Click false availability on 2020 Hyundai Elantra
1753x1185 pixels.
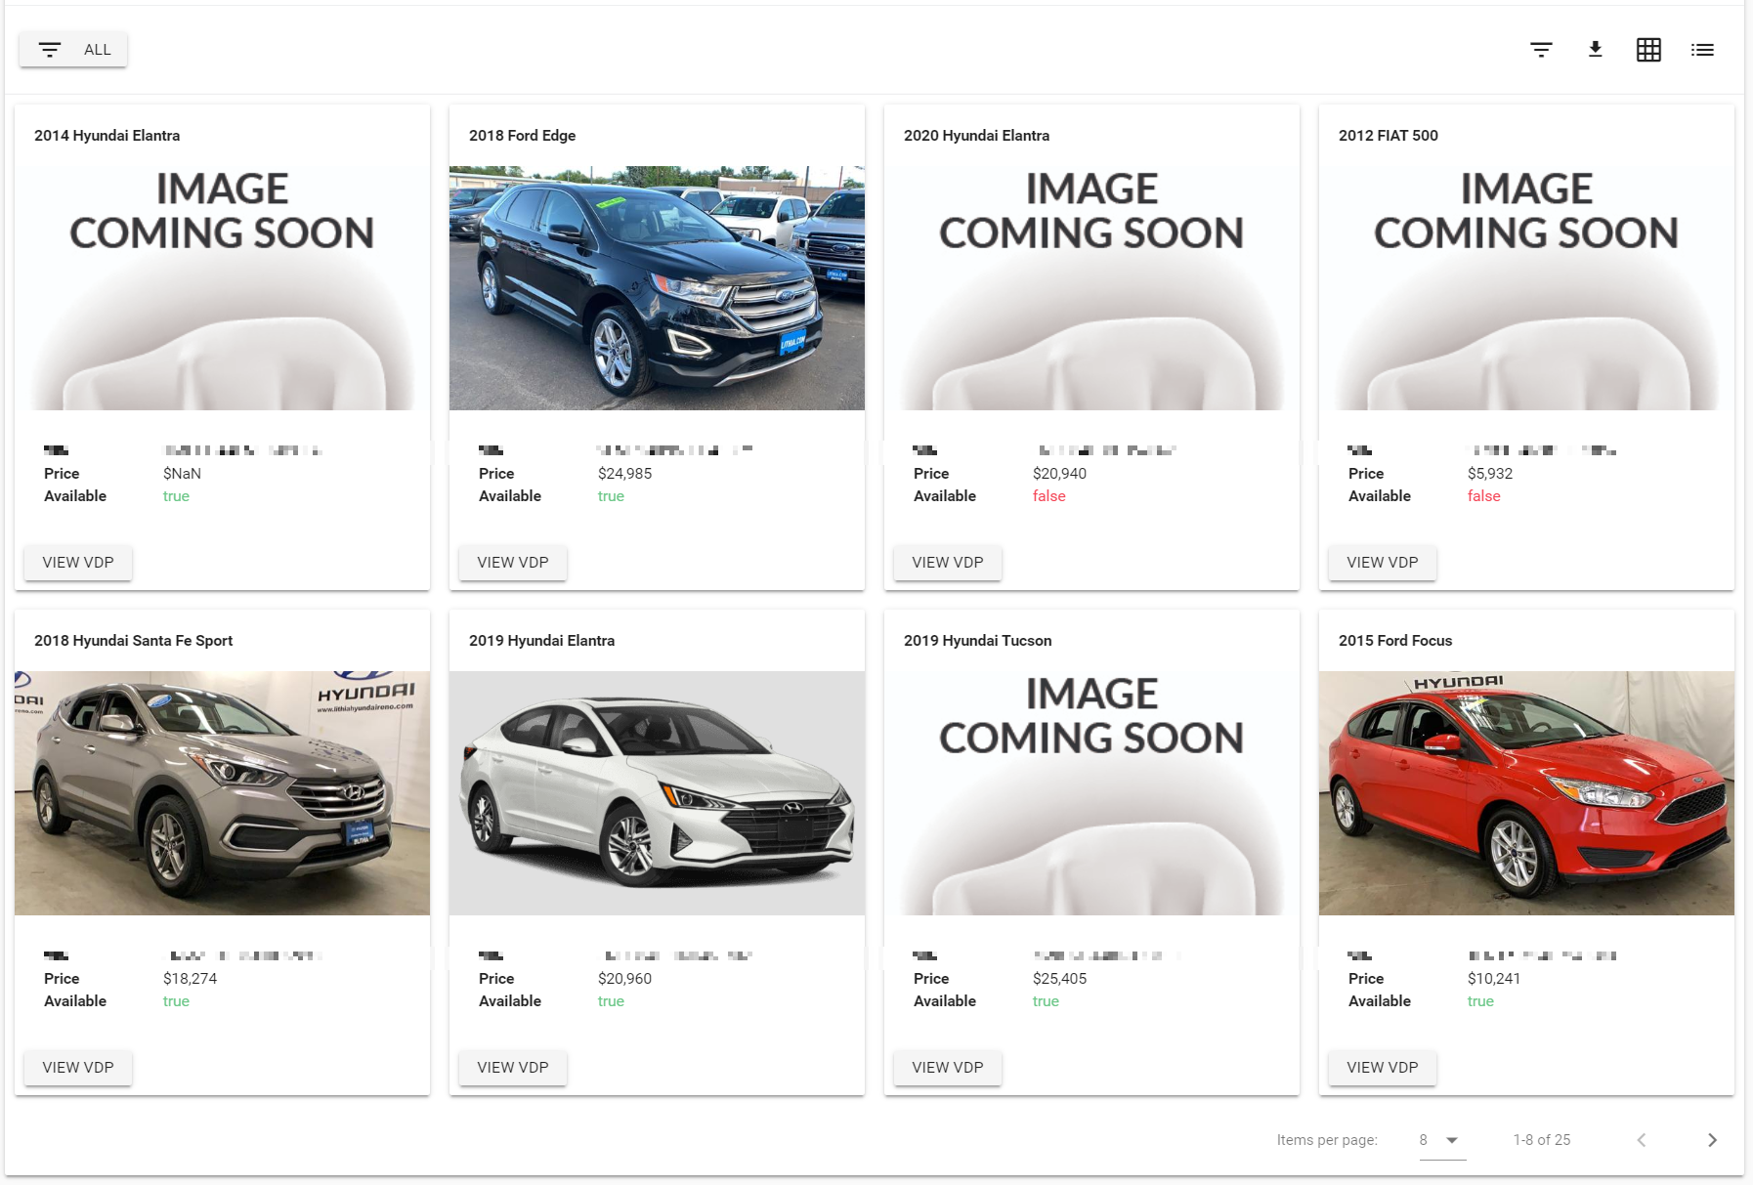click(x=1049, y=496)
